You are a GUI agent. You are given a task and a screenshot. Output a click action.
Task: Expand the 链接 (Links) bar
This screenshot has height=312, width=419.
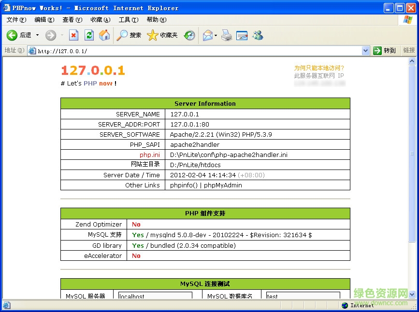[x=408, y=50]
